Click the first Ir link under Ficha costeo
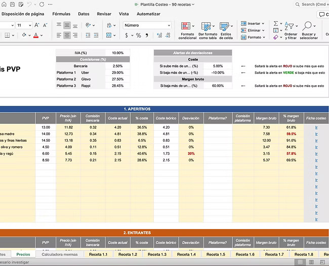 pos(316,127)
